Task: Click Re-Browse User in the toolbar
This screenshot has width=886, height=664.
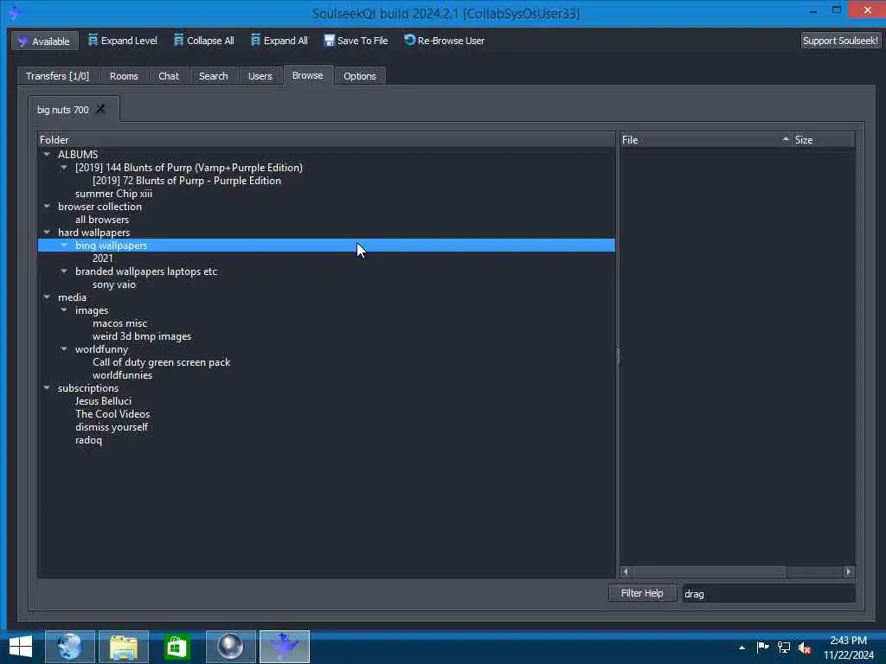Action: point(444,41)
